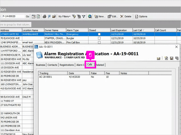Click the save floppy disk icon
This screenshot has width=181, height=135.
(x=171, y=58)
